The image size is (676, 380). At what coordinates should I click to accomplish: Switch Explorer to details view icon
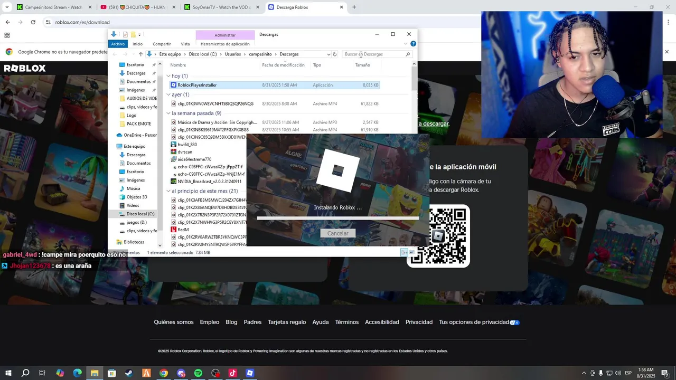point(404,252)
